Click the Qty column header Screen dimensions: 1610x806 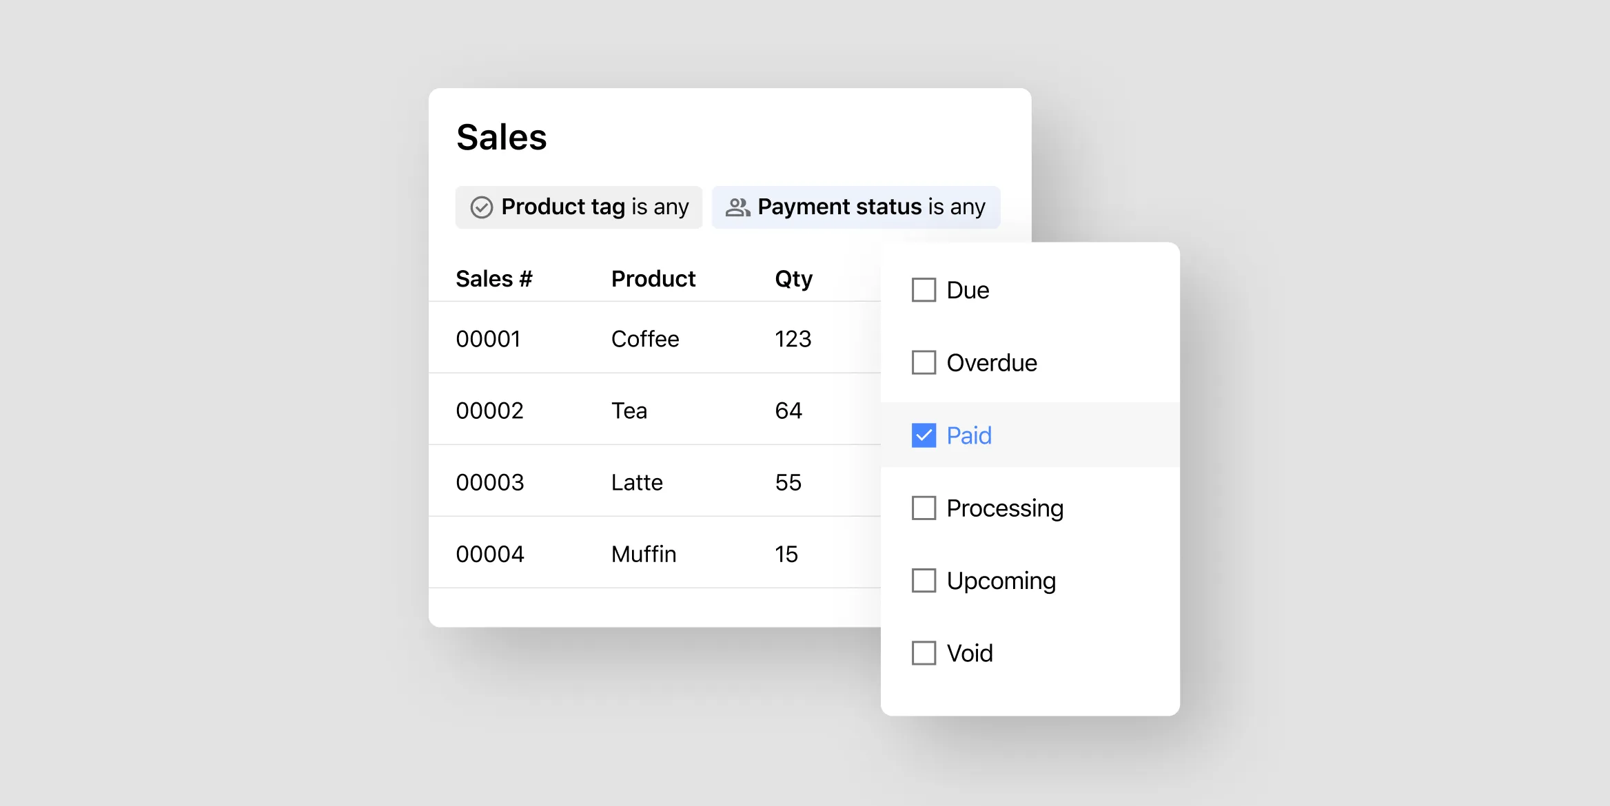(793, 279)
